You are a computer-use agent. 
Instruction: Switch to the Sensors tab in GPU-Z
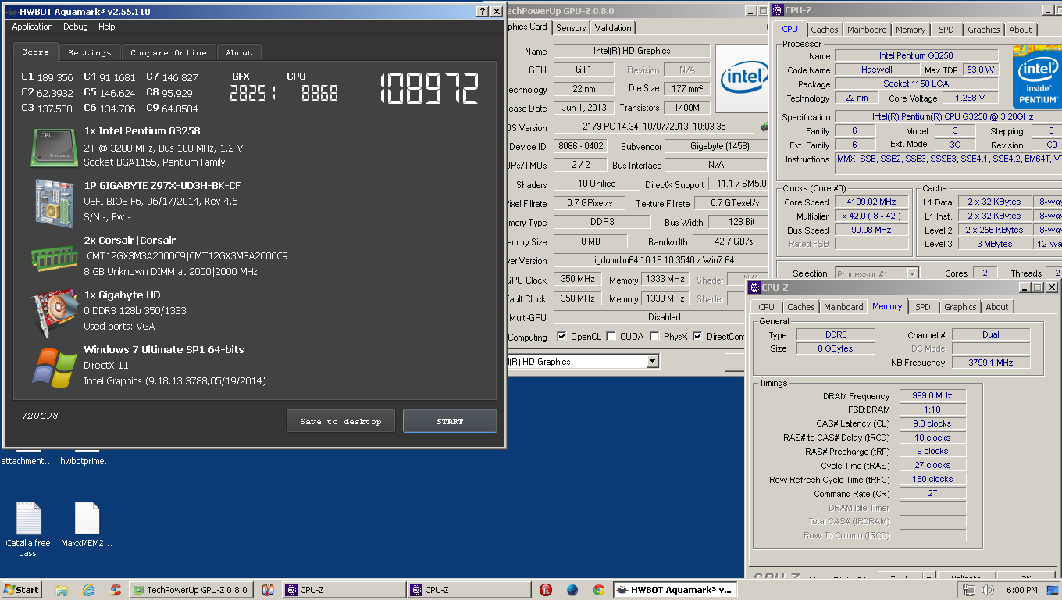pos(571,27)
